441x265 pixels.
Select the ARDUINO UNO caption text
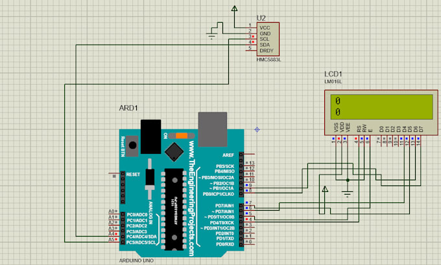coord(136,260)
